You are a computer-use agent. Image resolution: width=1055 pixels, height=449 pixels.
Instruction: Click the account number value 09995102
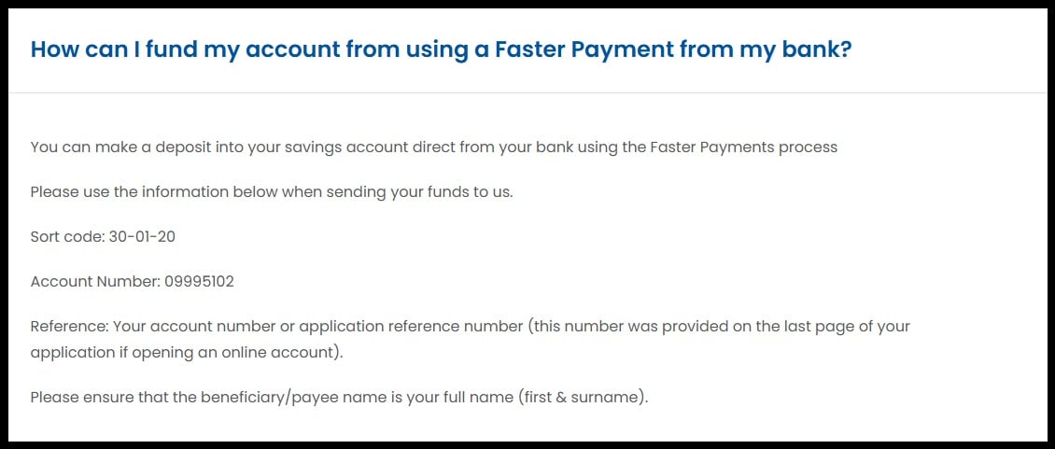pos(199,282)
